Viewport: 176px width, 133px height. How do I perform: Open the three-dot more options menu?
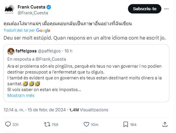(166, 9)
